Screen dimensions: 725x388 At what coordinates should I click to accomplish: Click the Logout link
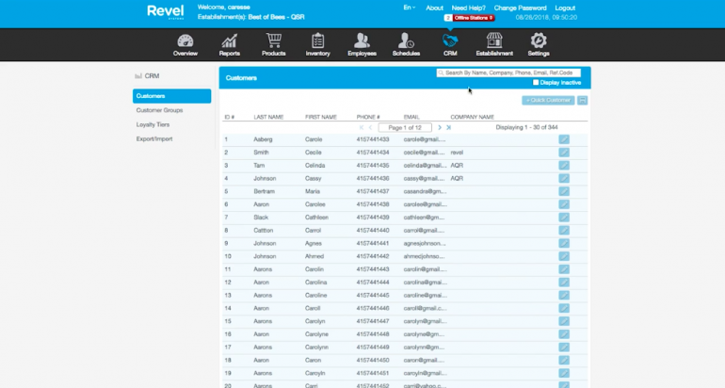[566, 8]
